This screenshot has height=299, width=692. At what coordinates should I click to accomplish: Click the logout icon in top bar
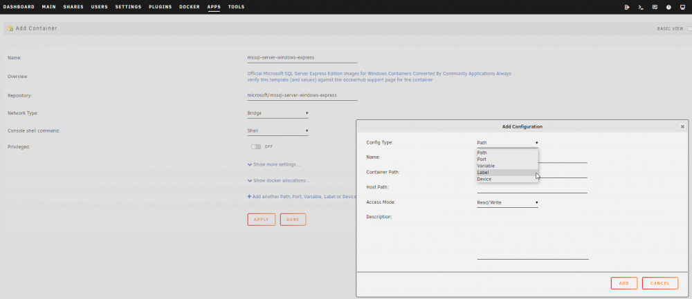(x=627, y=7)
